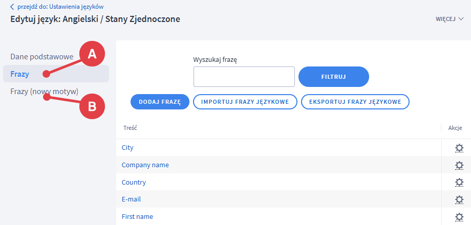The image size is (471, 225).
Task: Click IMPORTUJ FRAZY JĘZYKOWE button
Action: pyautogui.click(x=245, y=102)
